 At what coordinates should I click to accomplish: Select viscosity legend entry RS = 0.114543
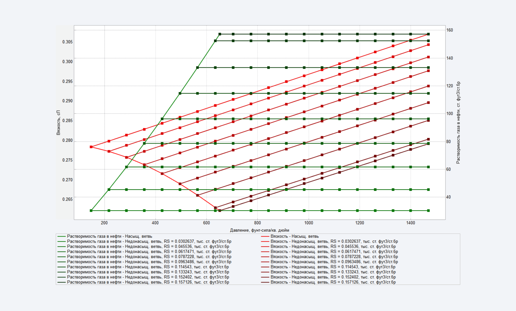tap(328, 267)
